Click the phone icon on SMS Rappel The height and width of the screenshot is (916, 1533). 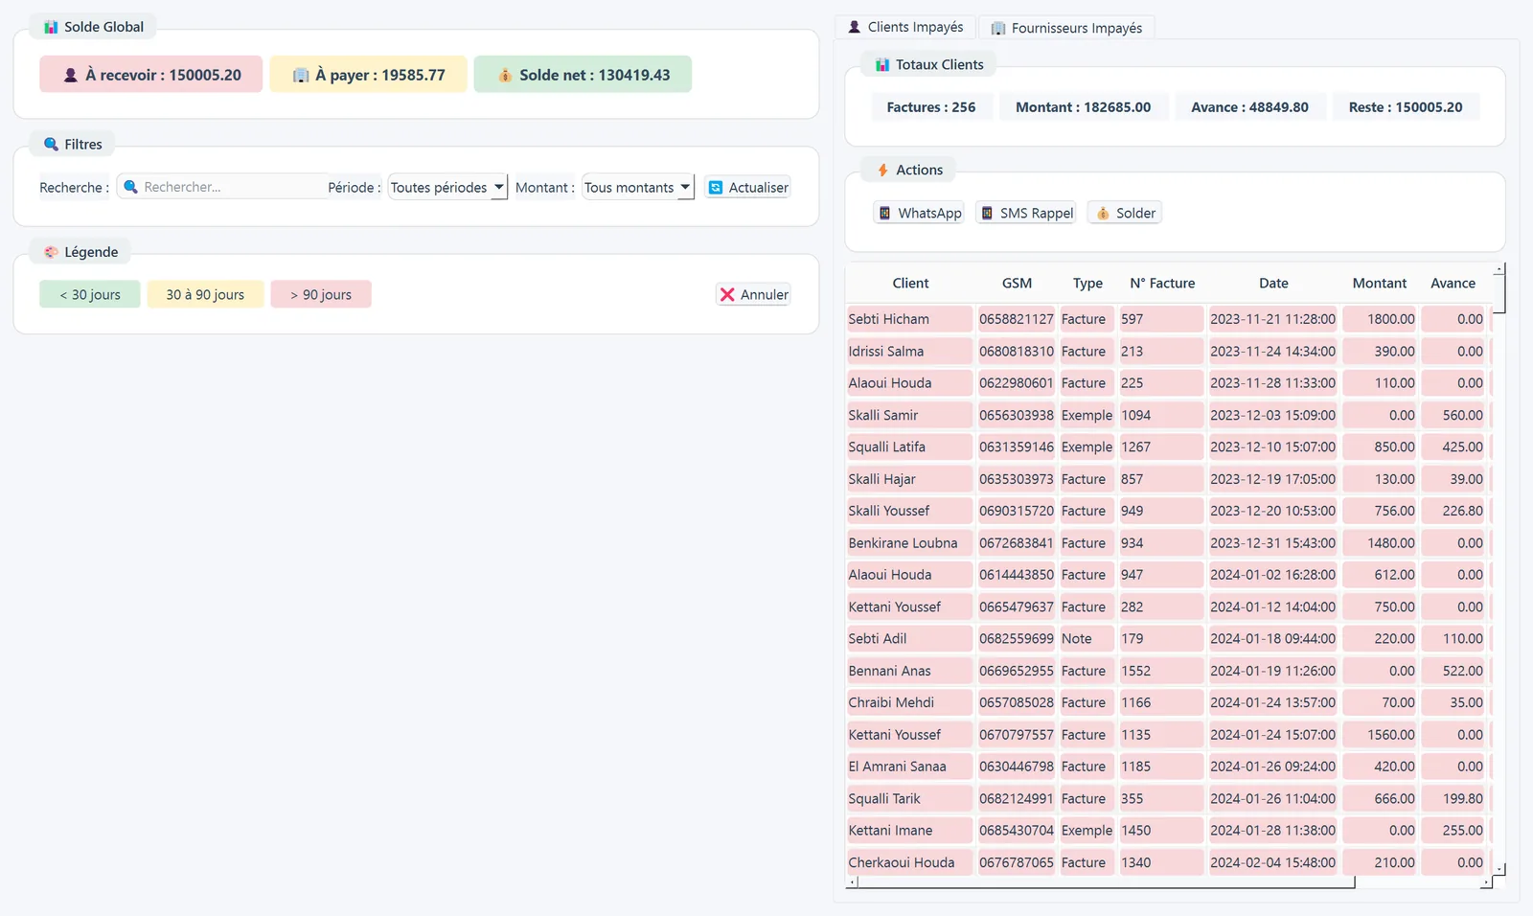(x=987, y=213)
